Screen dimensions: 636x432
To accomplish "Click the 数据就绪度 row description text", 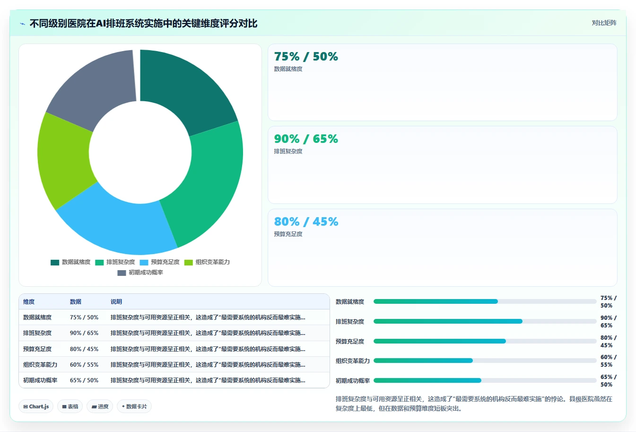I will [x=208, y=317].
